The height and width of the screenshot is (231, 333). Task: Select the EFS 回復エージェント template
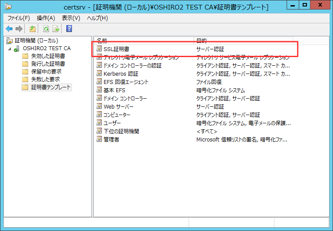(x=126, y=82)
